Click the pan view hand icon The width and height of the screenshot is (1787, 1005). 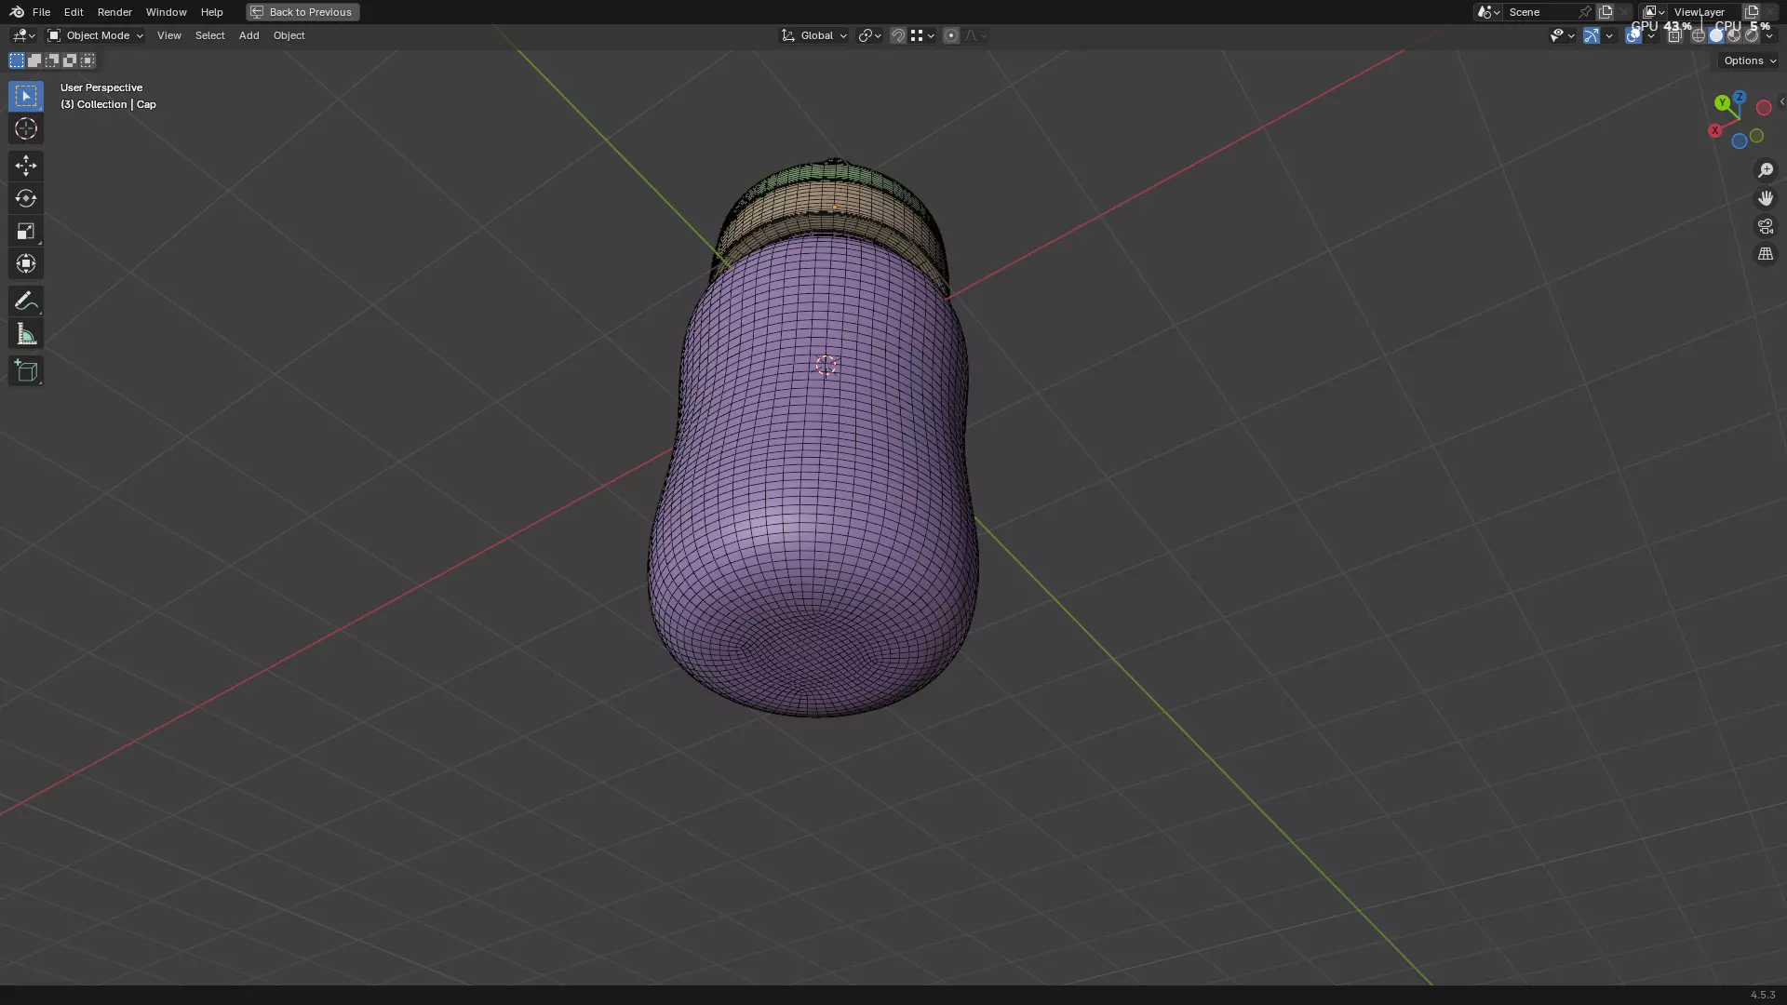point(1766,198)
